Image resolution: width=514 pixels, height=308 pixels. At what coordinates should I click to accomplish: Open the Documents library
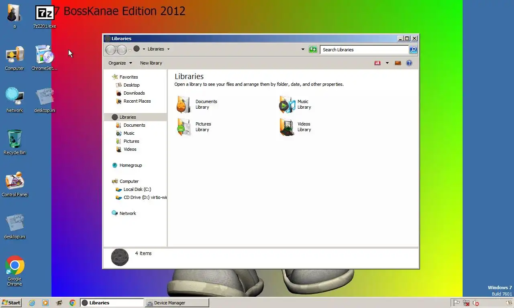[197, 104]
